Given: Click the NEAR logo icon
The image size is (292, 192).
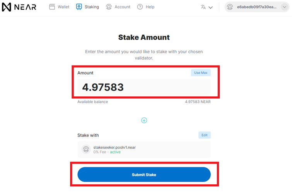Looking at the screenshot, I should click(x=7, y=7).
